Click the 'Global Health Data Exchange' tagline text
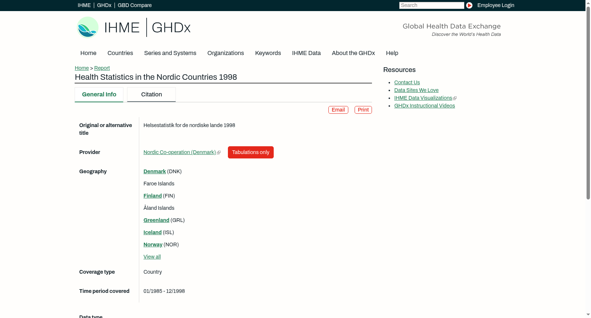 [451, 26]
